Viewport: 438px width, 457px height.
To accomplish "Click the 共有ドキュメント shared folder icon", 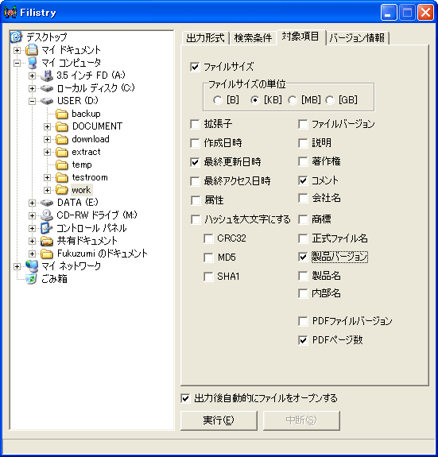I will click(x=47, y=241).
